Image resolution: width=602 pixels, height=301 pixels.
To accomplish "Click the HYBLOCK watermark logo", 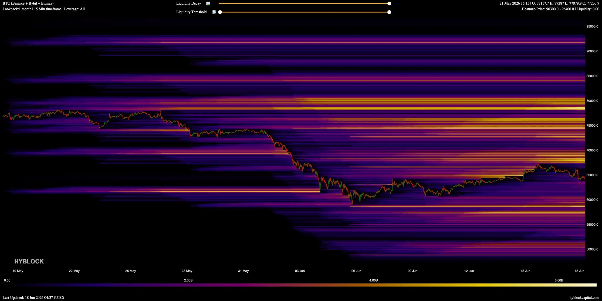I will tap(29, 261).
